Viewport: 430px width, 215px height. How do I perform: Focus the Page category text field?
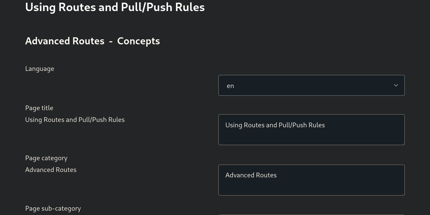[311, 180]
